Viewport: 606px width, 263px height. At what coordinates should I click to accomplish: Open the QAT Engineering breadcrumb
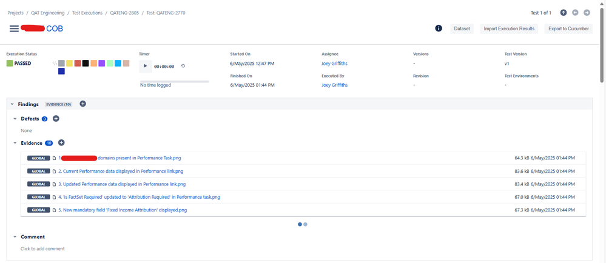point(48,13)
